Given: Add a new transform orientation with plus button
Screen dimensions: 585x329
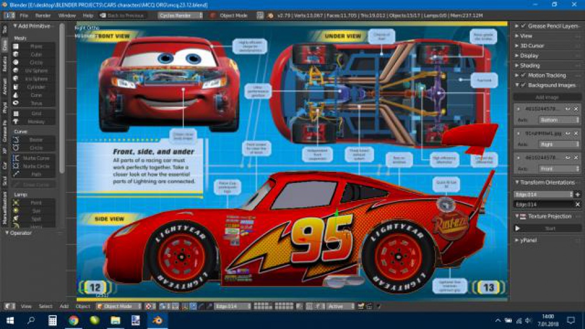Looking at the screenshot, I should coord(577,194).
